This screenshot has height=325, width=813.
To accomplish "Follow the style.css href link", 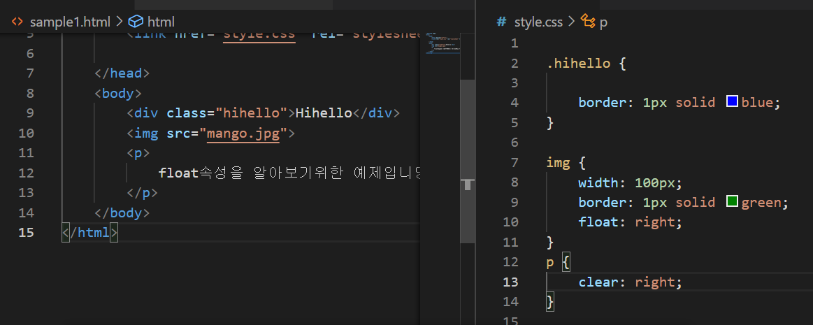I will point(259,36).
